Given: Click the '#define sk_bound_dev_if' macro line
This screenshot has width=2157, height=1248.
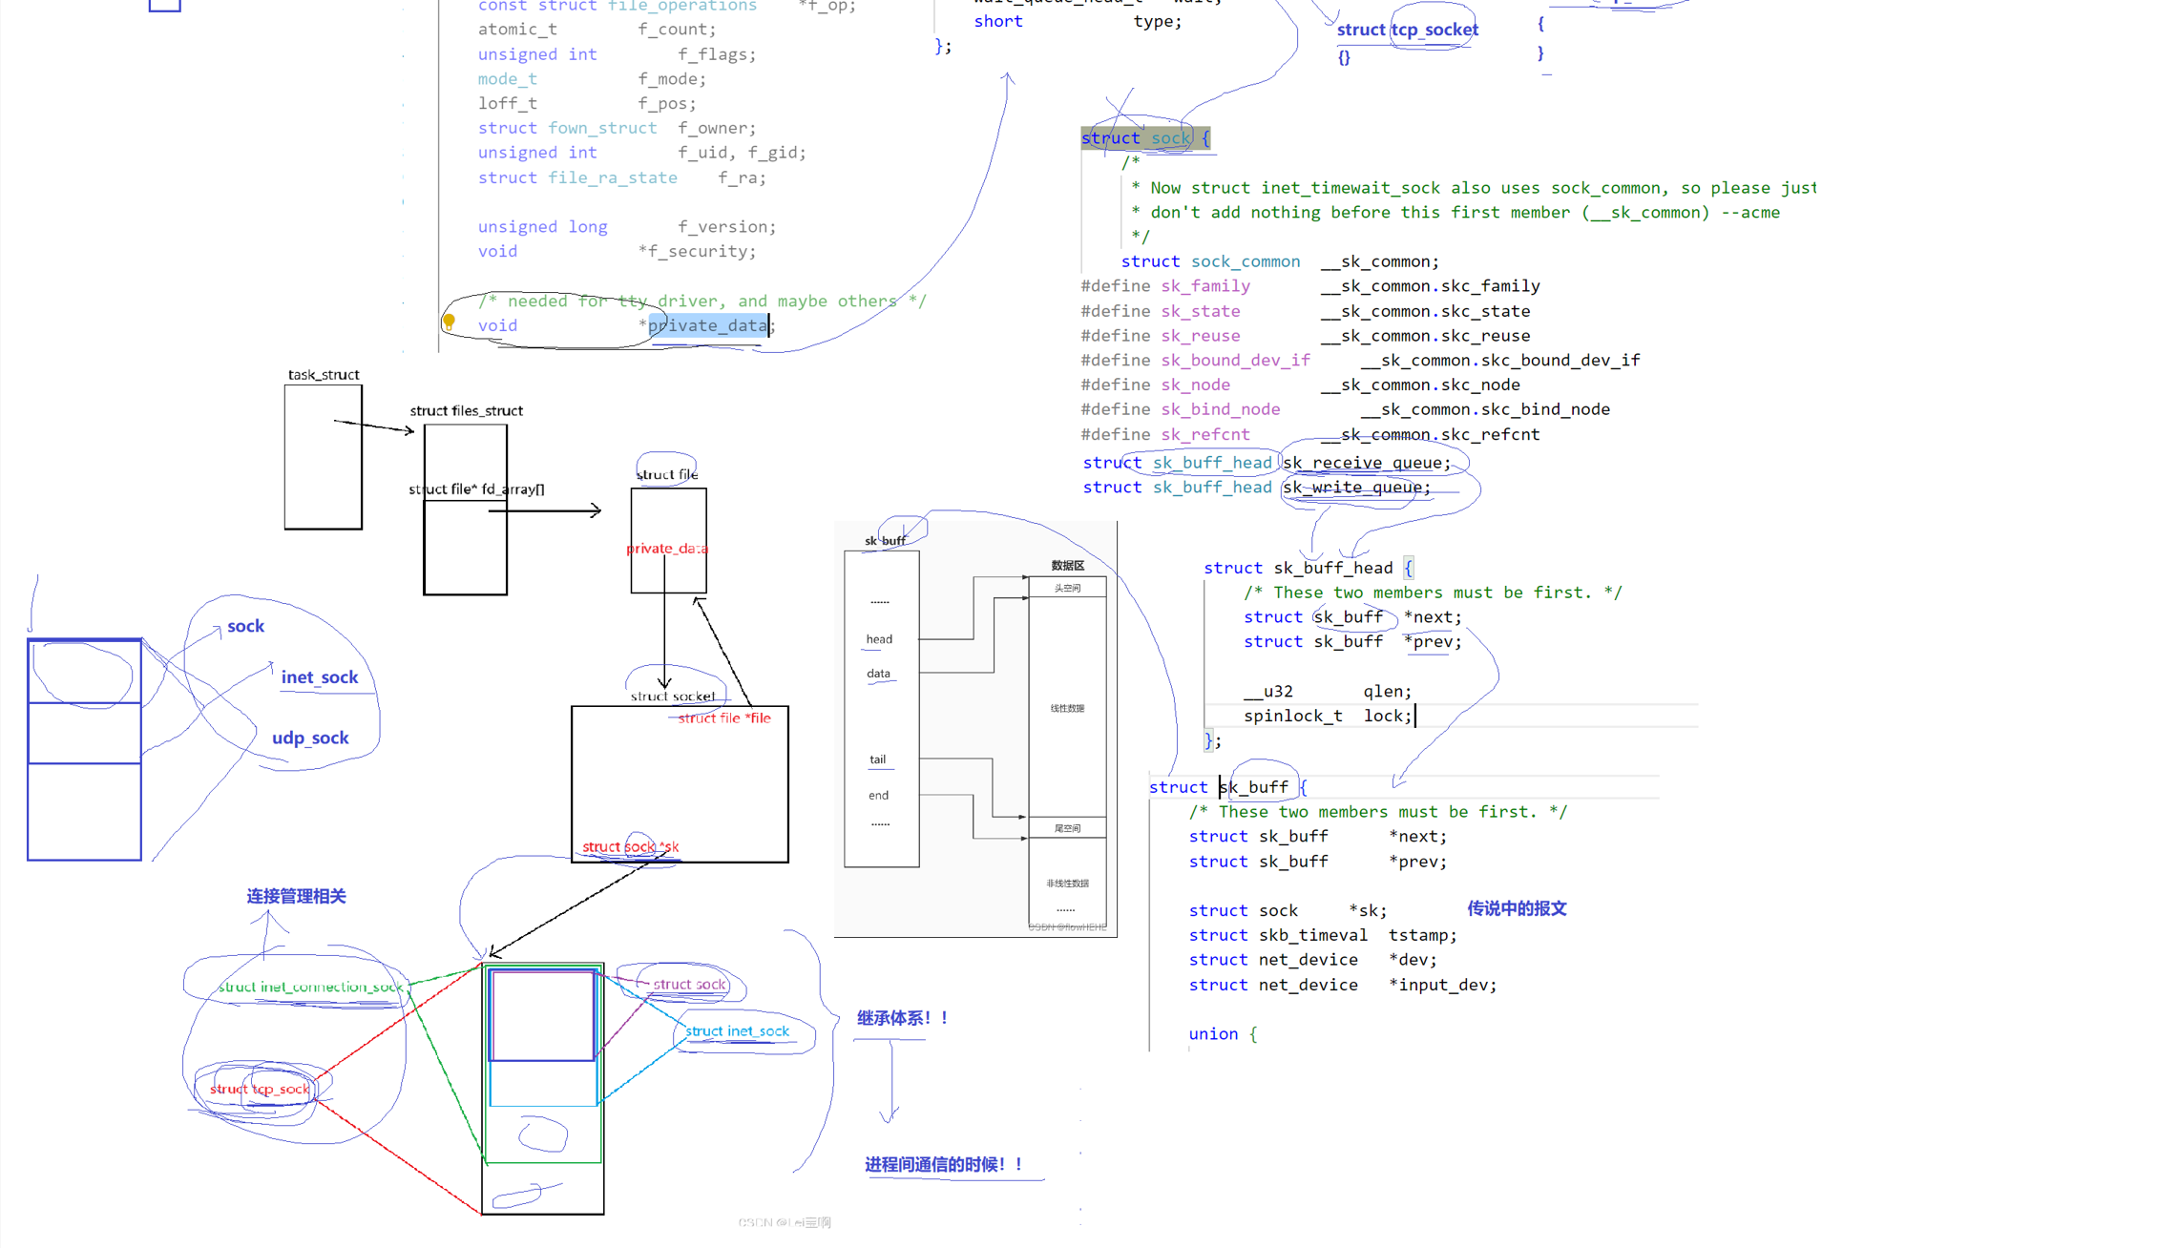Looking at the screenshot, I should (x=1360, y=361).
